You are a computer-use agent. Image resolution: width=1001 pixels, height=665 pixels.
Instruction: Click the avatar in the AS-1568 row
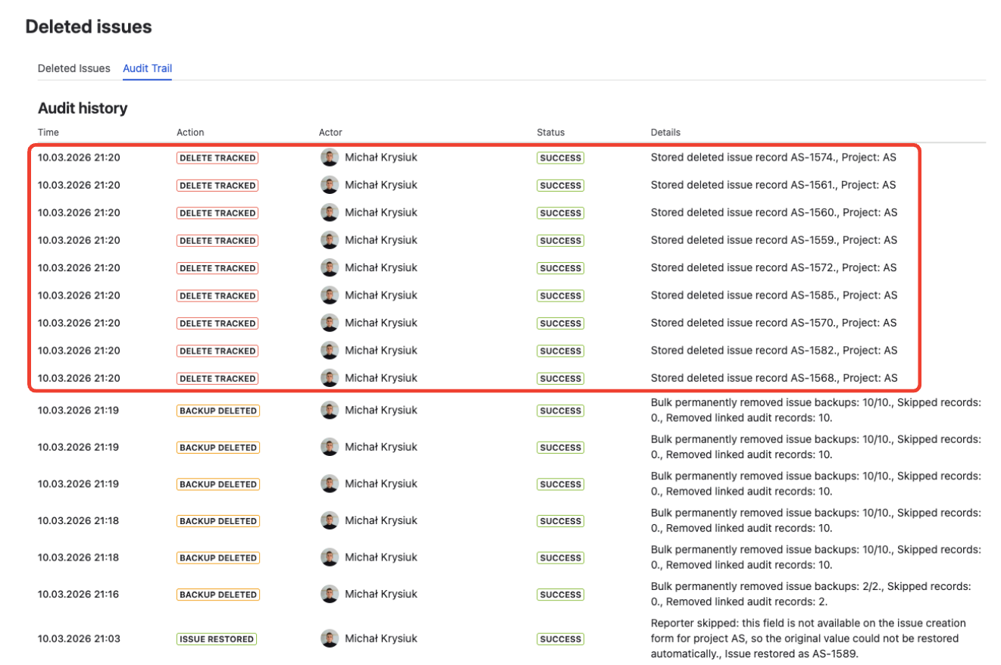coord(330,377)
